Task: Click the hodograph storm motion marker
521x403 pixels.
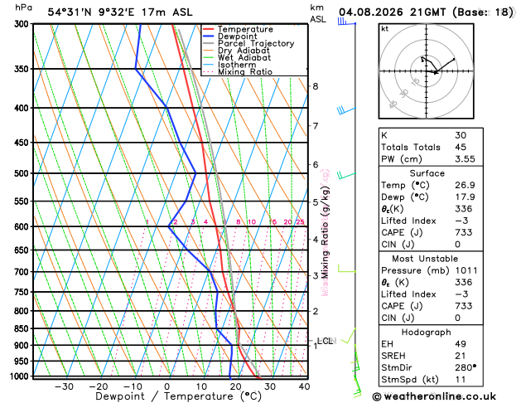Action: pyautogui.click(x=436, y=73)
